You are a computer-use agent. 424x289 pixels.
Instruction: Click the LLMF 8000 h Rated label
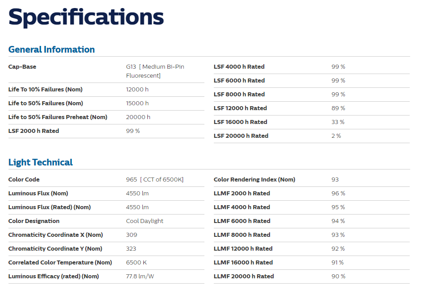point(242,235)
